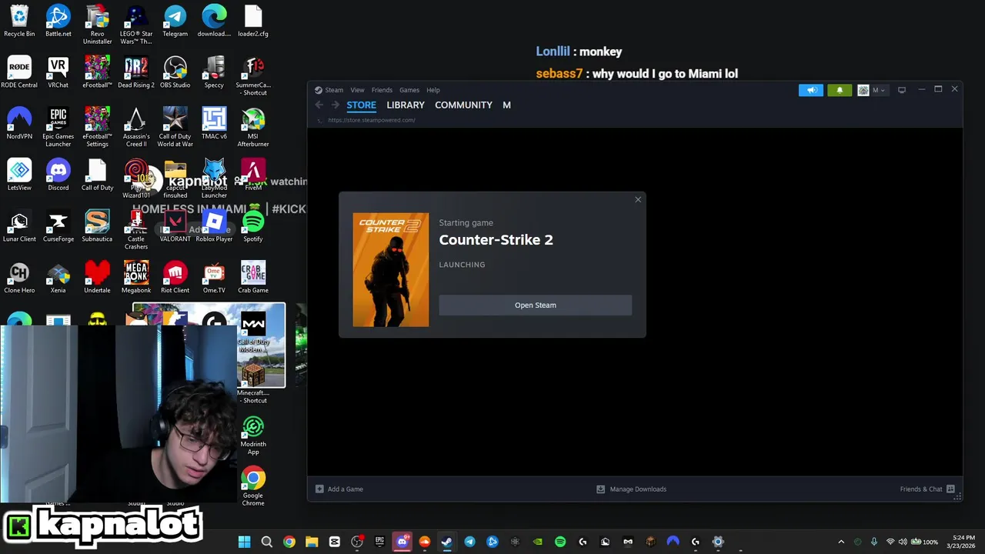Select the Subnautica desktop icon
Screen dimensions: 985x554
click(x=97, y=226)
